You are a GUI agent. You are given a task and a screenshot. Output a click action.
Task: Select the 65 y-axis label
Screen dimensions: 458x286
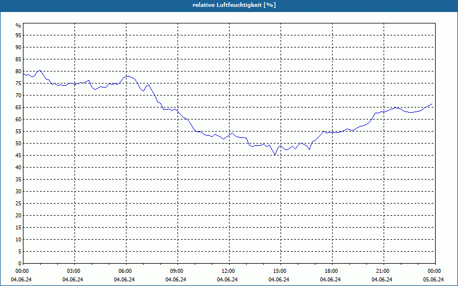point(18,108)
